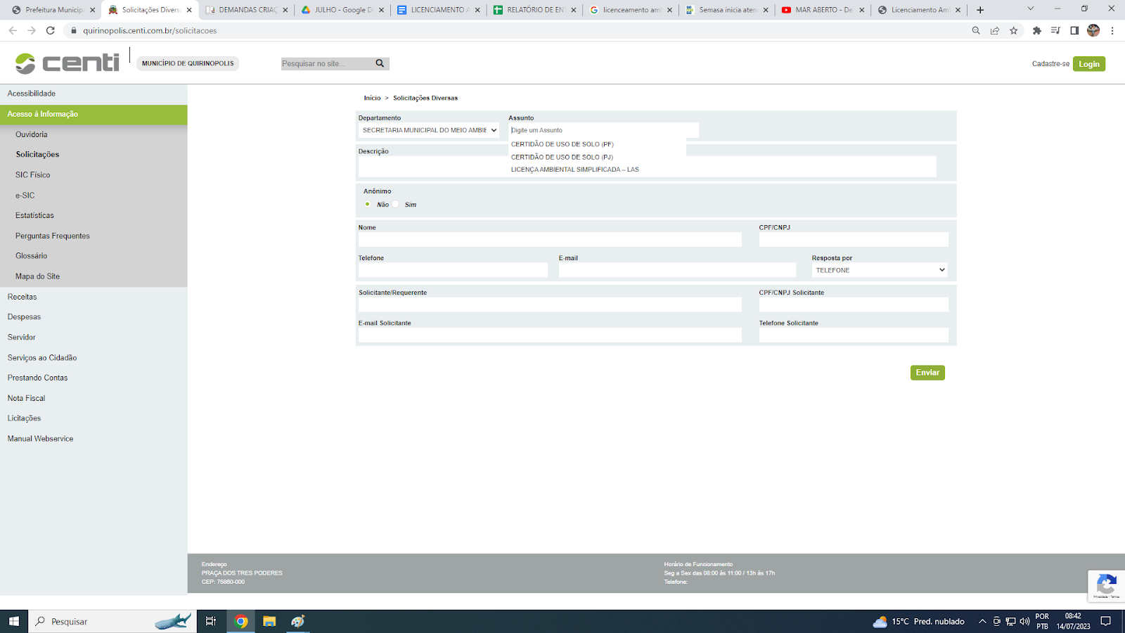Choose CERTIDÃO DE USO DE SOLO (PF) option

click(x=562, y=144)
